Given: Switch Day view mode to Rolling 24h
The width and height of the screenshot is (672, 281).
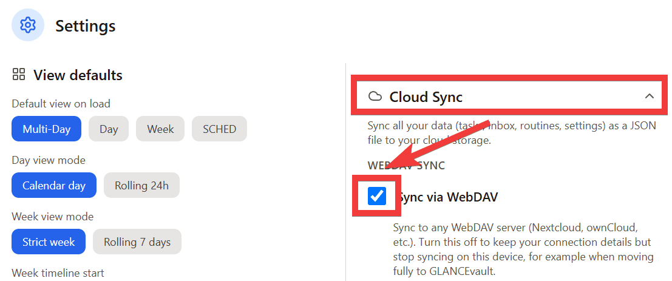Looking at the screenshot, I should coord(141,185).
